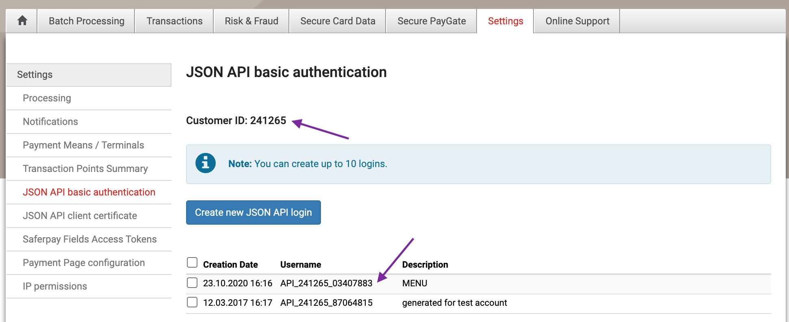Check the row for API_241265_03407883
The width and height of the screenshot is (789, 322).
192,283
